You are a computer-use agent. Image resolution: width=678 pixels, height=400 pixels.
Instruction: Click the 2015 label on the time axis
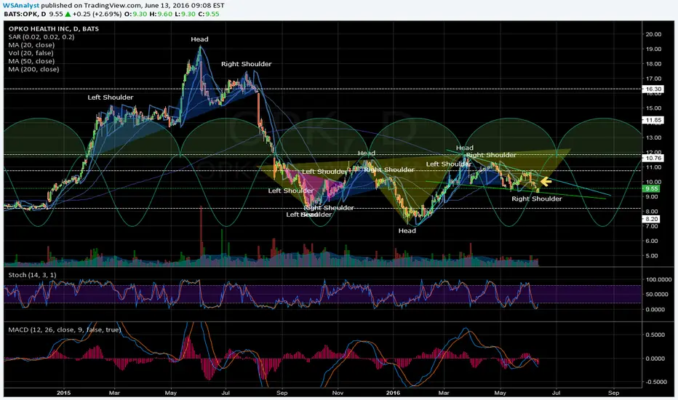point(63,393)
